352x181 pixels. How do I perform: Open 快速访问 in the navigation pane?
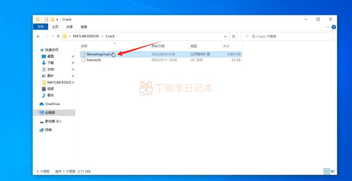point(51,50)
